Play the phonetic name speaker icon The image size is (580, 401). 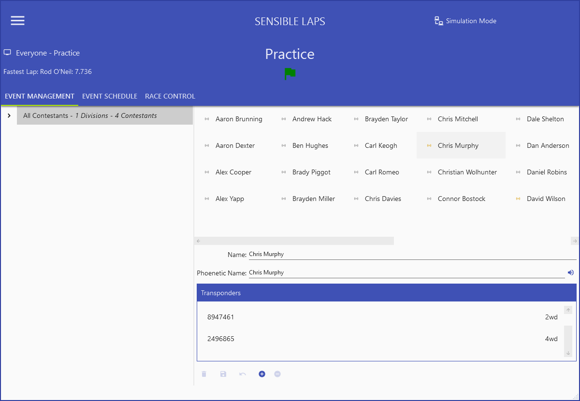click(570, 272)
